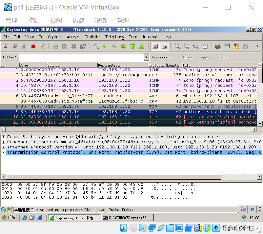Open VirtualBox 视图 menu
The height and width of the screenshot is (234, 263).
pos(56,20)
